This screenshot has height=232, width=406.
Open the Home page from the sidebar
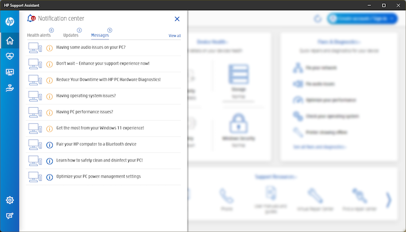coord(10,41)
